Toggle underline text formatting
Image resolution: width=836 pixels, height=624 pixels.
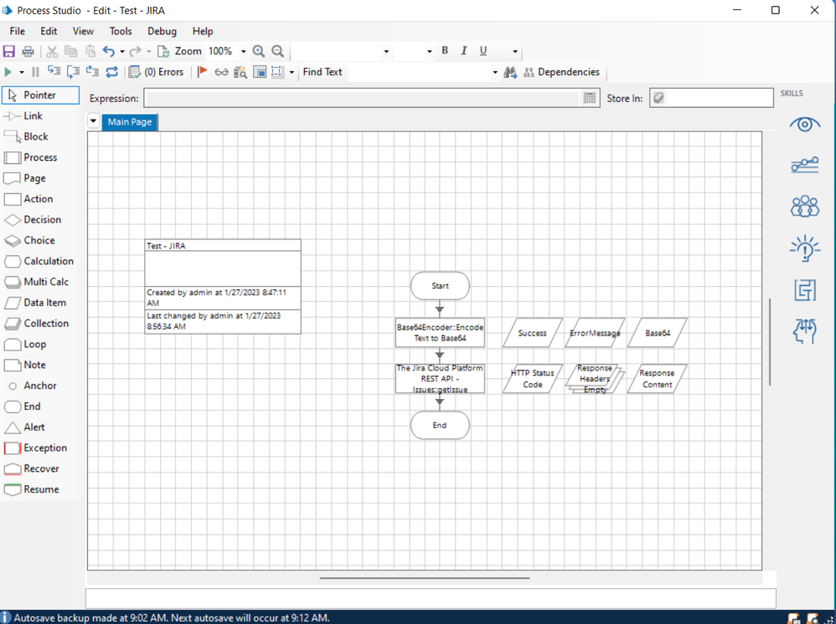(x=483, y=51)
